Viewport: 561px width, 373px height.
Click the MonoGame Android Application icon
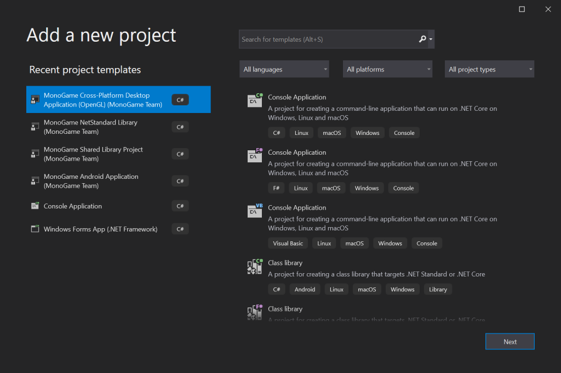(x=35, y=180)
